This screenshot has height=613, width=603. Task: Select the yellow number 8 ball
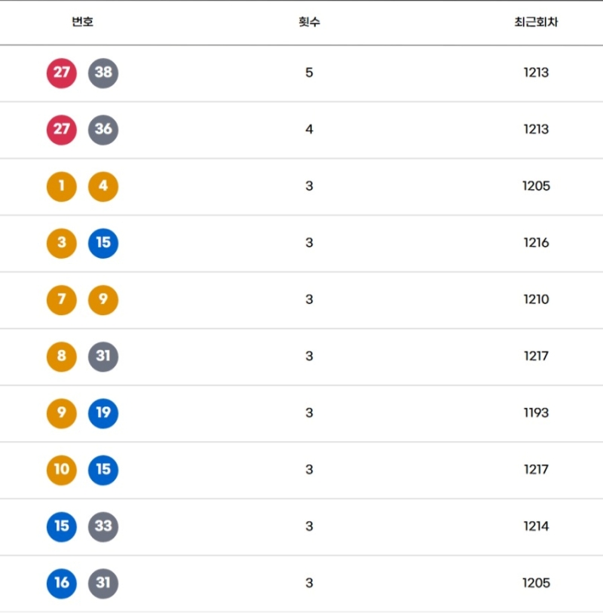point(62,356)
